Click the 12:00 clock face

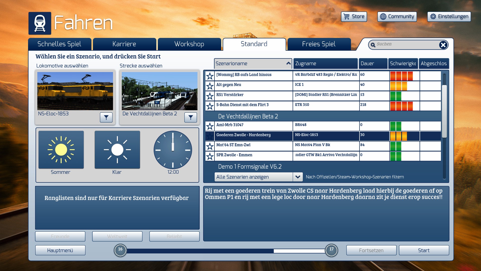tap(173, 150)
